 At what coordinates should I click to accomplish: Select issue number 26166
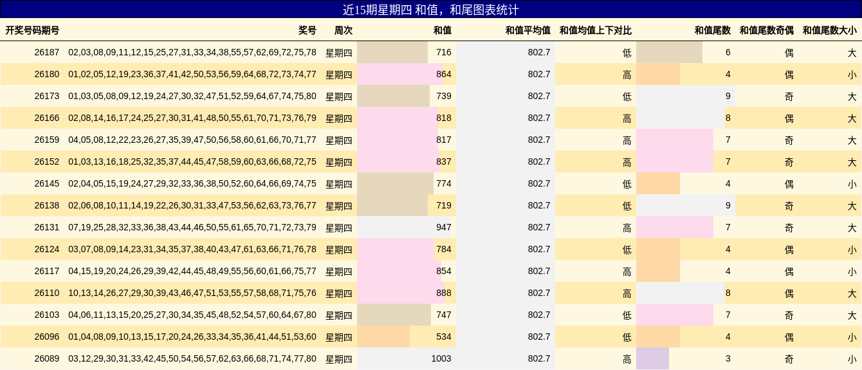(x=47, y=118)
